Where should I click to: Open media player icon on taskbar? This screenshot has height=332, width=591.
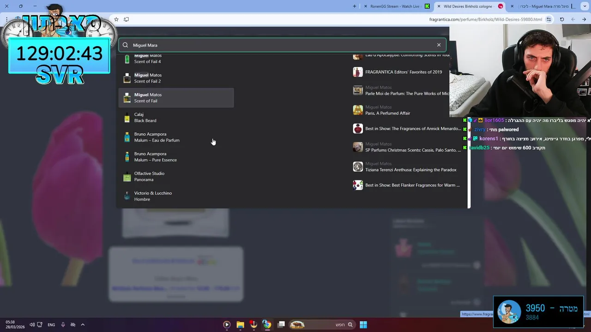227,325
